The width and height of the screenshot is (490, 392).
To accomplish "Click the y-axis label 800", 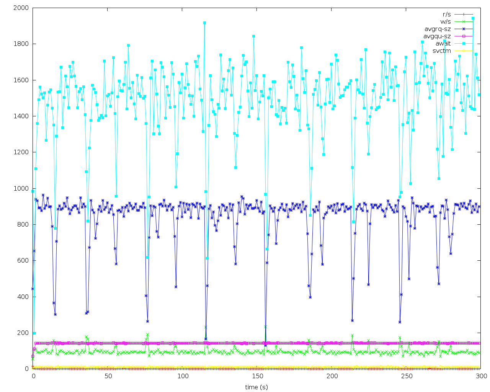I will click(x=23, y=224).
